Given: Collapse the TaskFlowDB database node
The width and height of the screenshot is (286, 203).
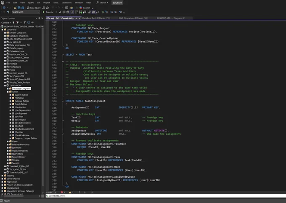Looking at the screenshot, I should (5, 85).
